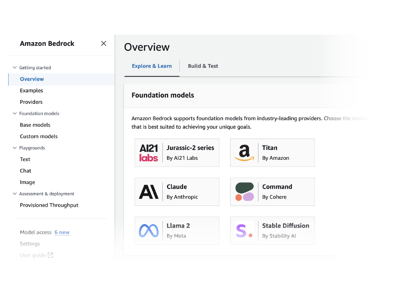
Task: Click the Anthropic Claude logo icon
Action: pos(149,192)
